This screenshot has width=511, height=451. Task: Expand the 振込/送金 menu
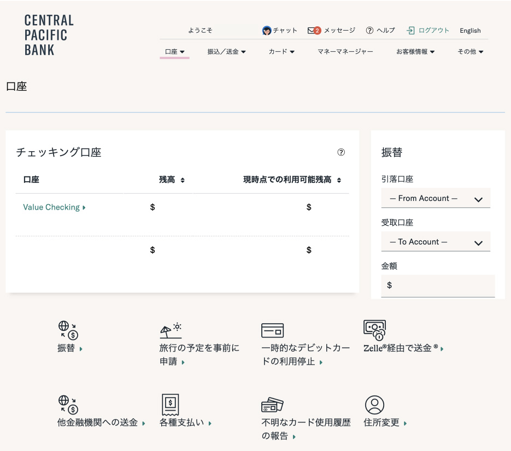226,52
